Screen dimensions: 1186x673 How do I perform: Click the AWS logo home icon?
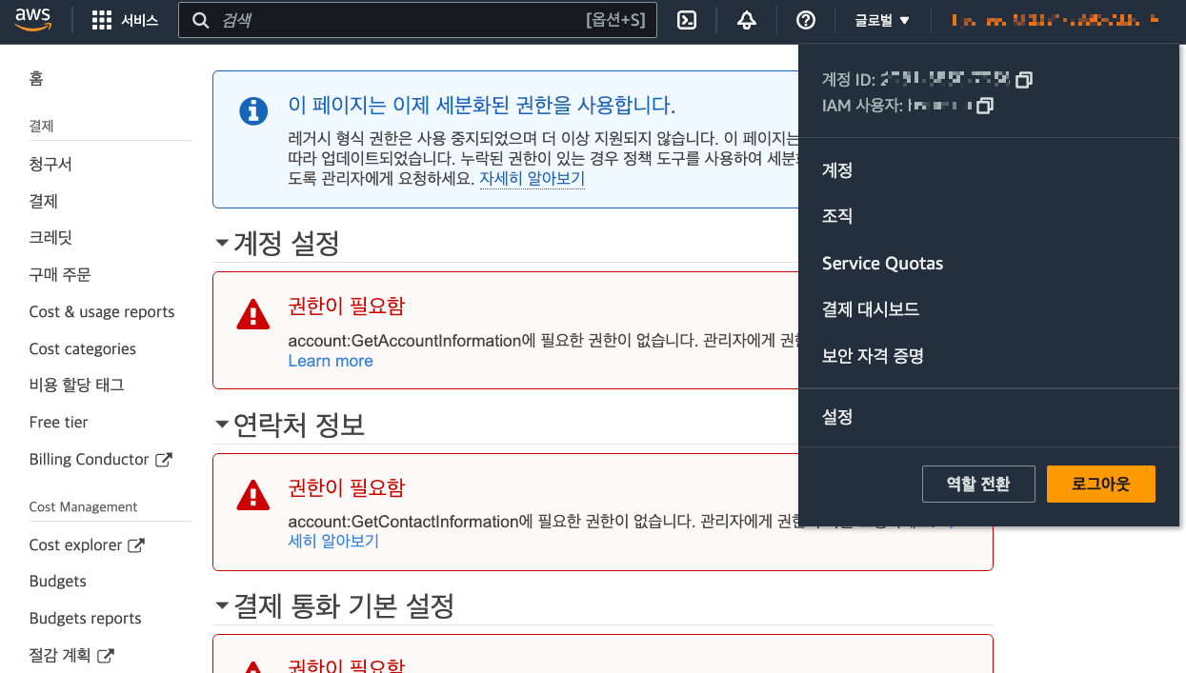[x=32, y=20]
